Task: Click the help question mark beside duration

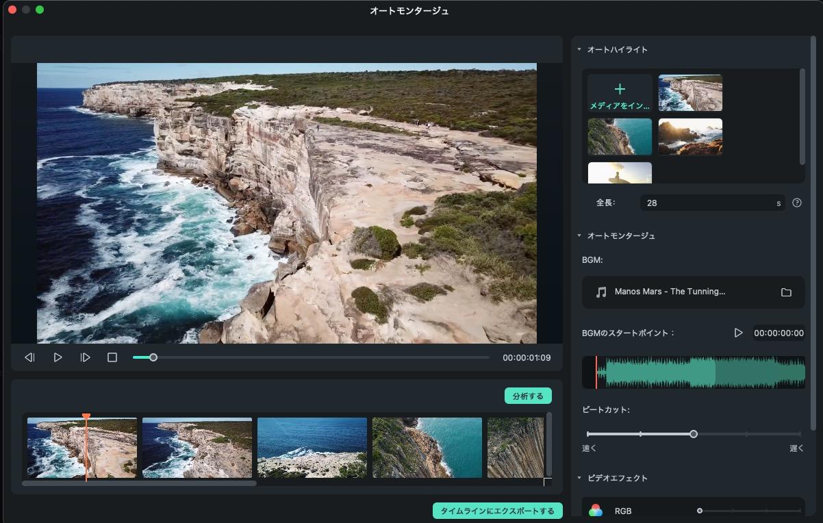Action: tap(796, 203)
